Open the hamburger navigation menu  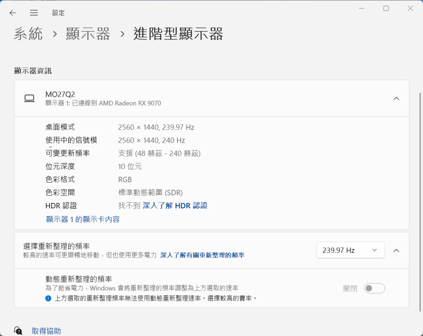[34, 13]
